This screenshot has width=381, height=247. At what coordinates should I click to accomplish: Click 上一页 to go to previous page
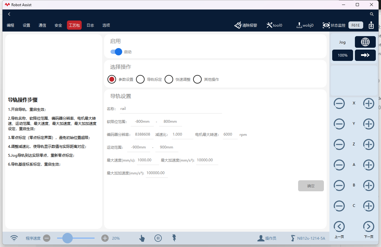coord(339,228)
